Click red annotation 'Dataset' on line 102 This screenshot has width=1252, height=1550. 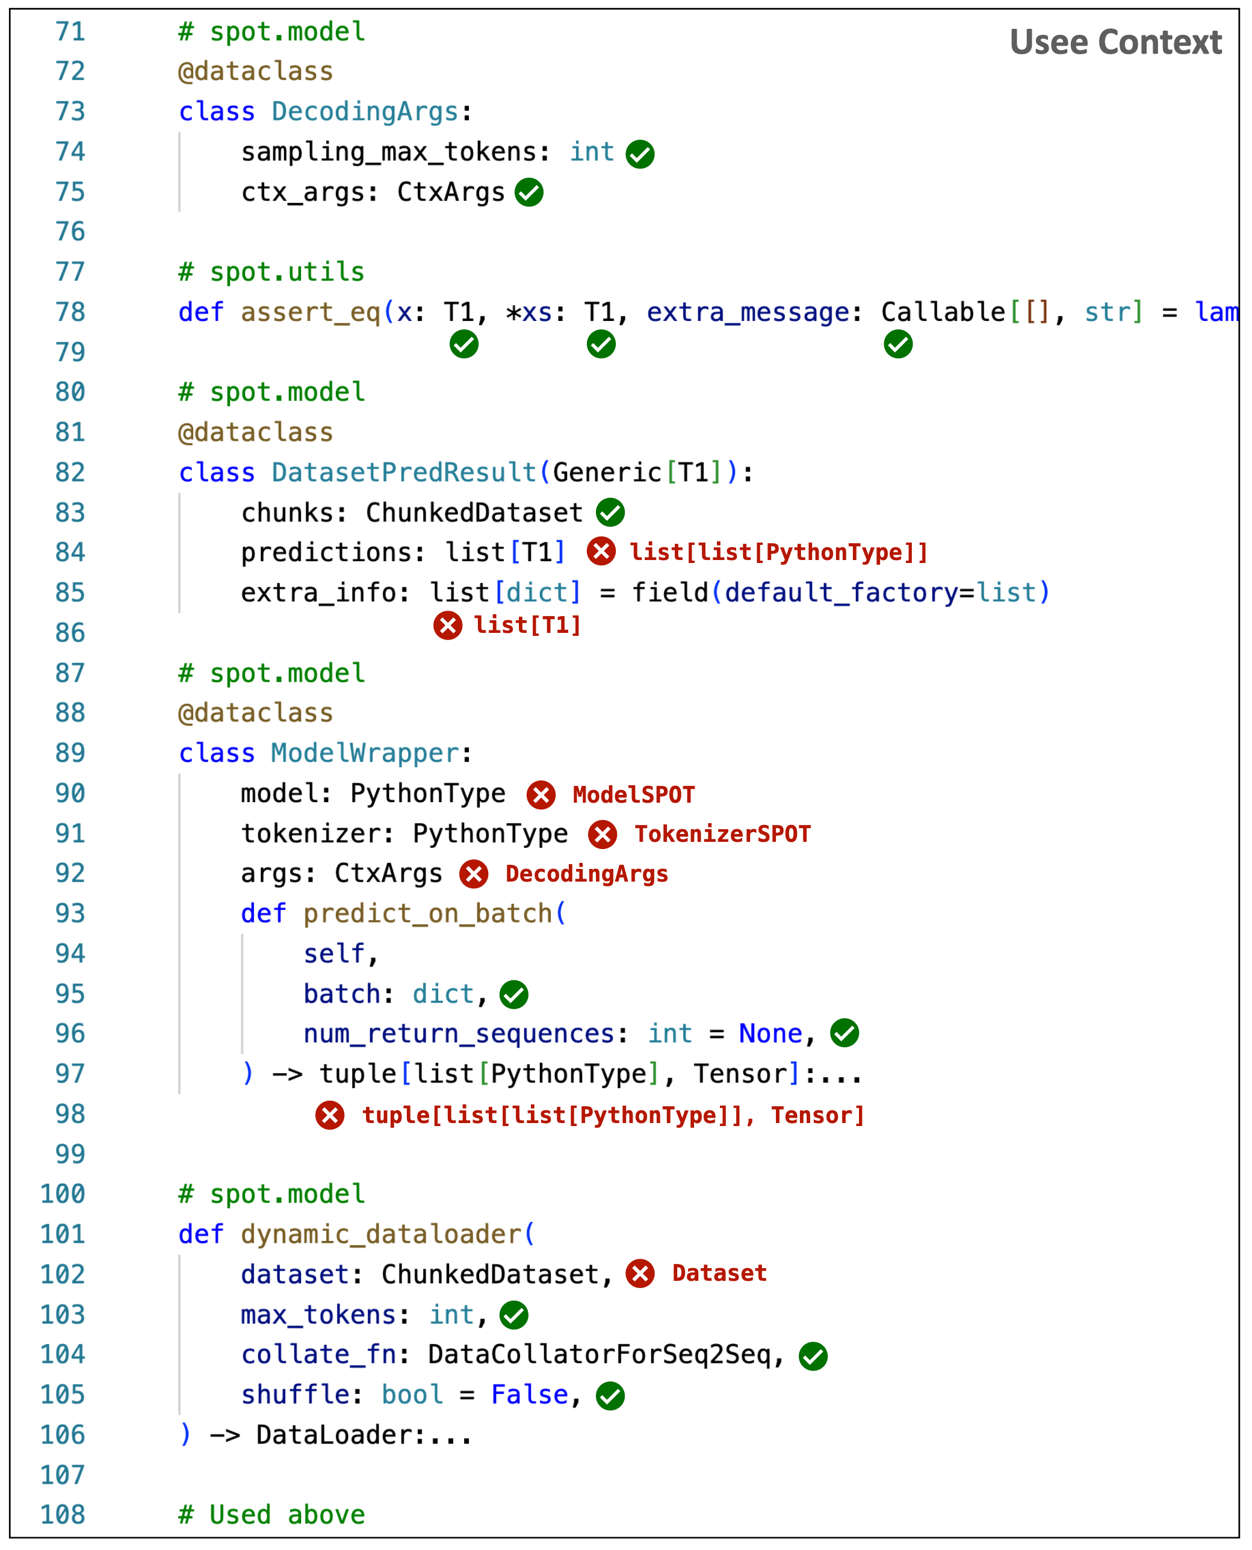pyautogui.click(x=719, y=1273)
